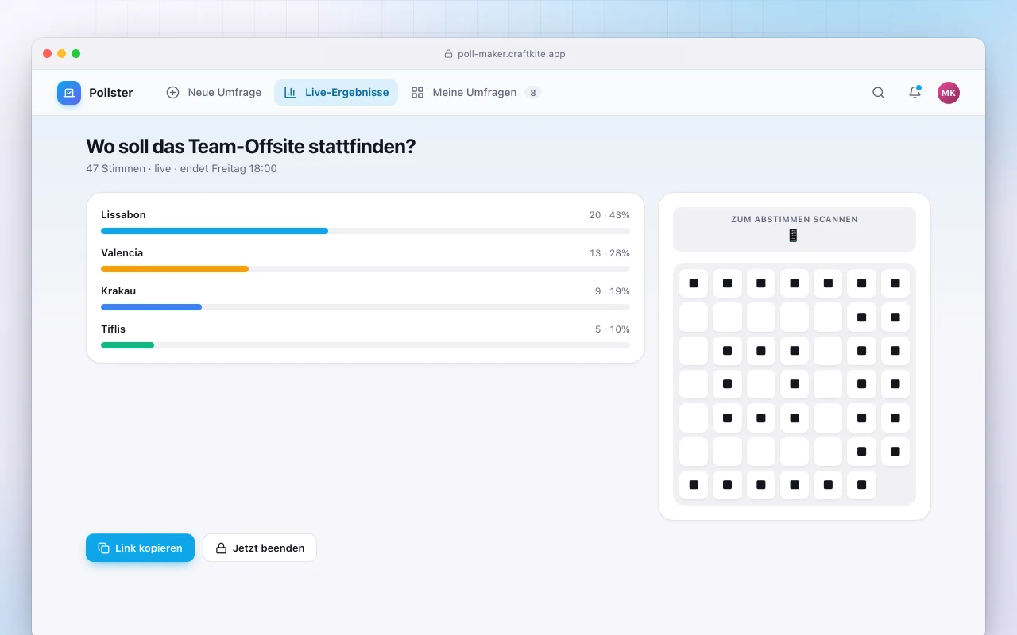1017x635 pixels.
Task: Click the Valencia orange progress bar
Action: point(175,269)
